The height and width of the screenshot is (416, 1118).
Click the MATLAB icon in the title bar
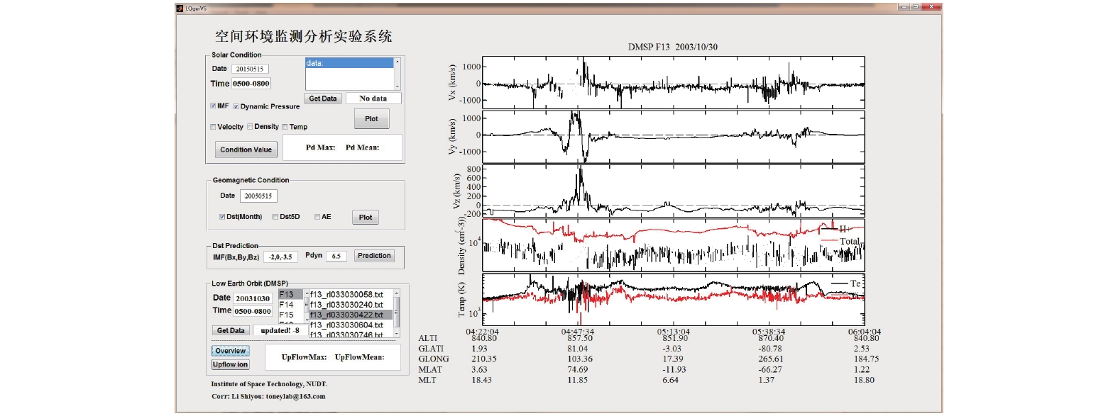[180, 8]
